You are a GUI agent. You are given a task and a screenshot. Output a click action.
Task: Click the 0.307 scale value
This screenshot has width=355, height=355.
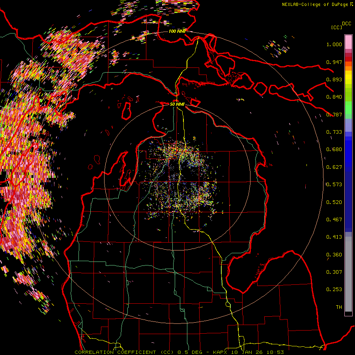pos(334,272)
